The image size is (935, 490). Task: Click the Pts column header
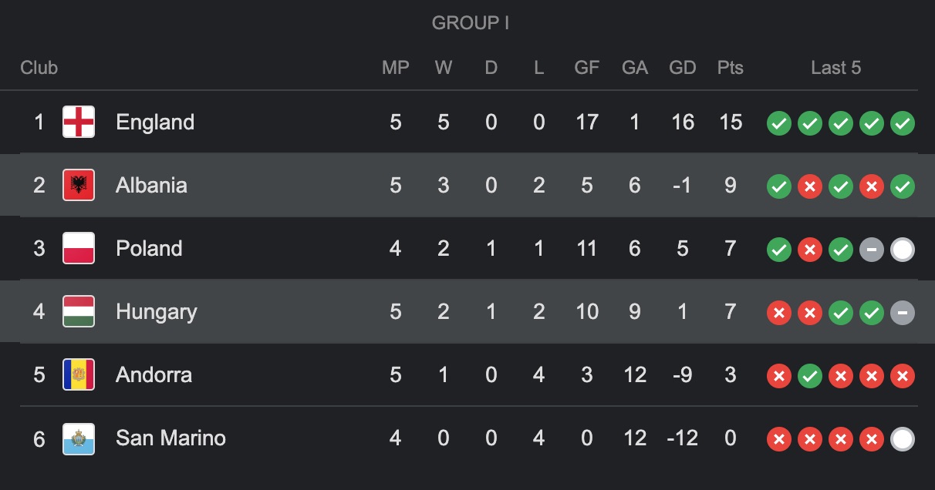tap(730, 68)
